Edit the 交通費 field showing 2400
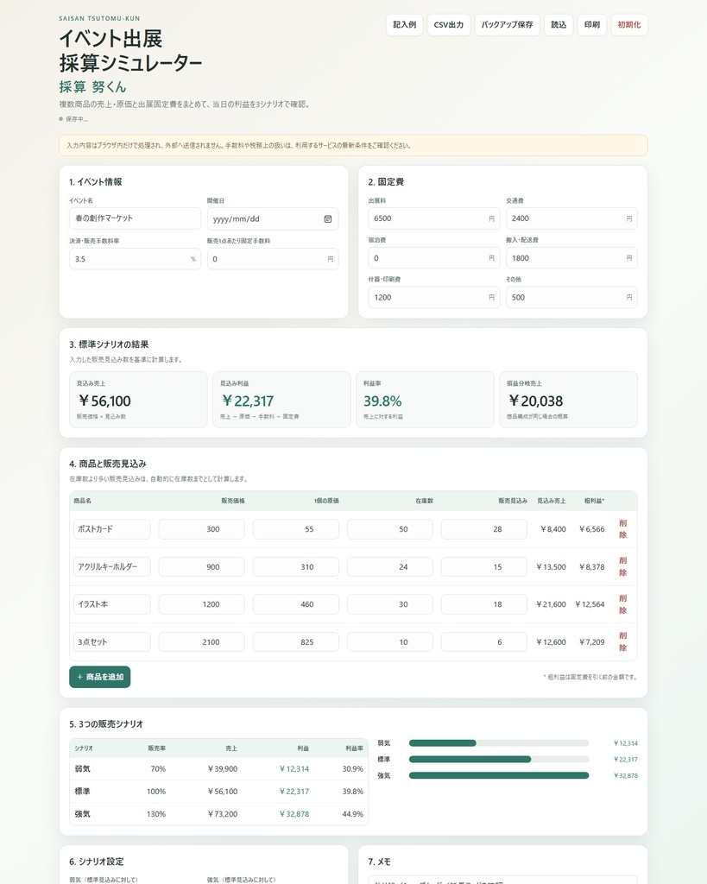 [571, 218]
